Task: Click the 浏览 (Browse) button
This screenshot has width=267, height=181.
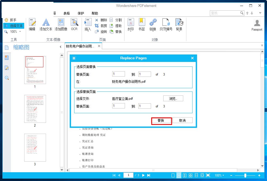Action: 173,98
